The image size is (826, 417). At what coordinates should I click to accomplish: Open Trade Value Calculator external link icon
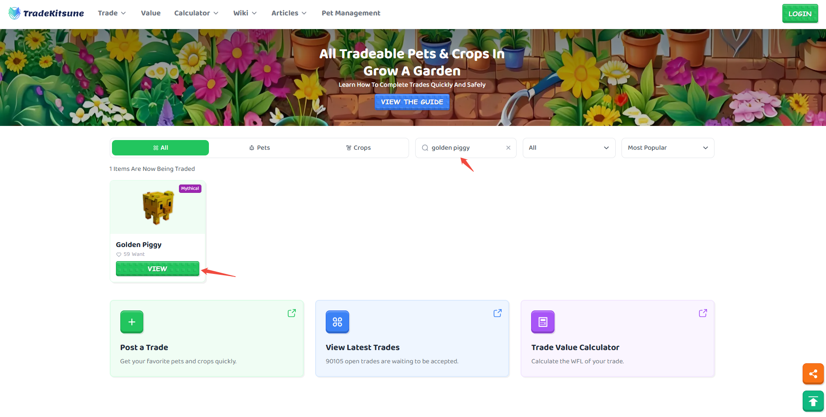point(703,313)
